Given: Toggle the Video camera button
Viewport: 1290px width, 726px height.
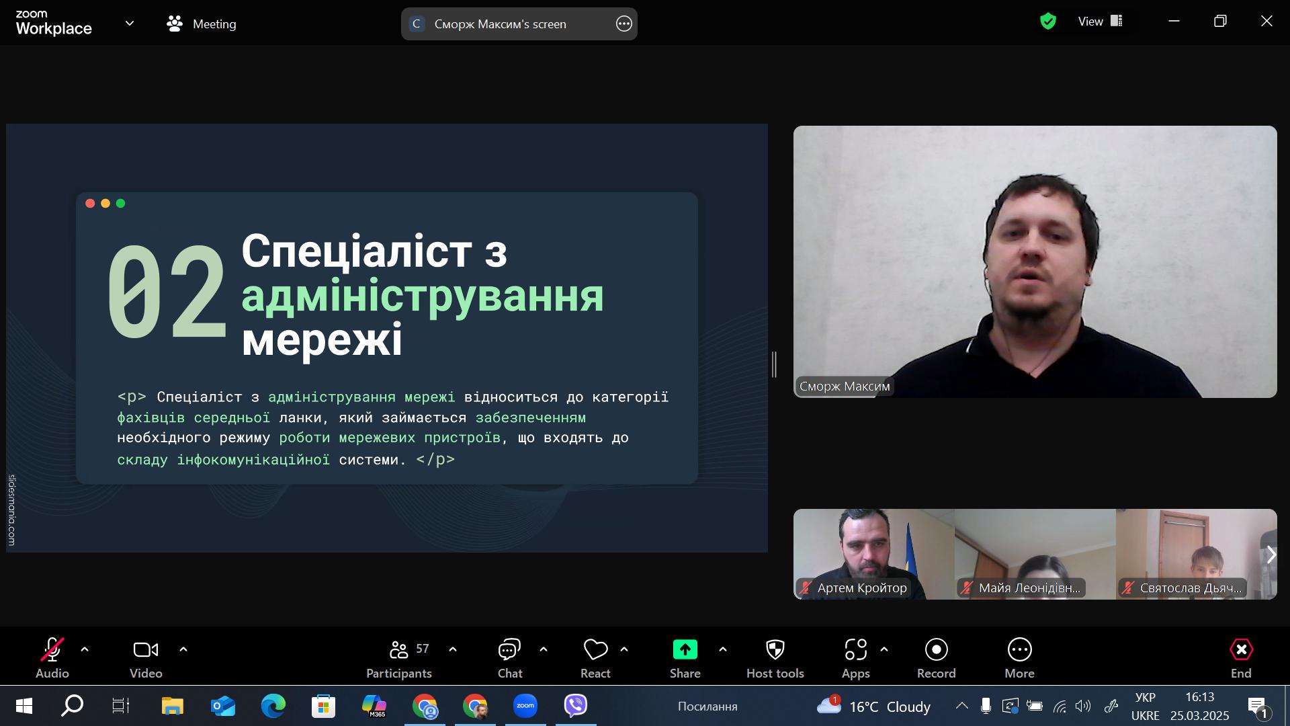Looking at the screenshot, I should click(x=146, y=650).
